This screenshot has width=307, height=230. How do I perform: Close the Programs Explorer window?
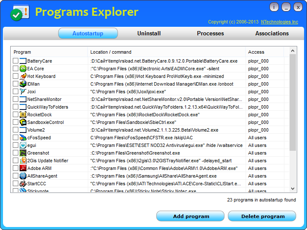(298, 7)
